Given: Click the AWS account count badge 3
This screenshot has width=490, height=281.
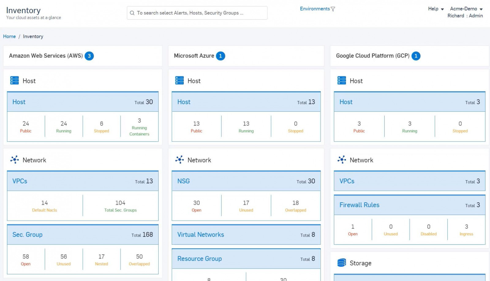Looking at the screenshot, I should 89,56.
